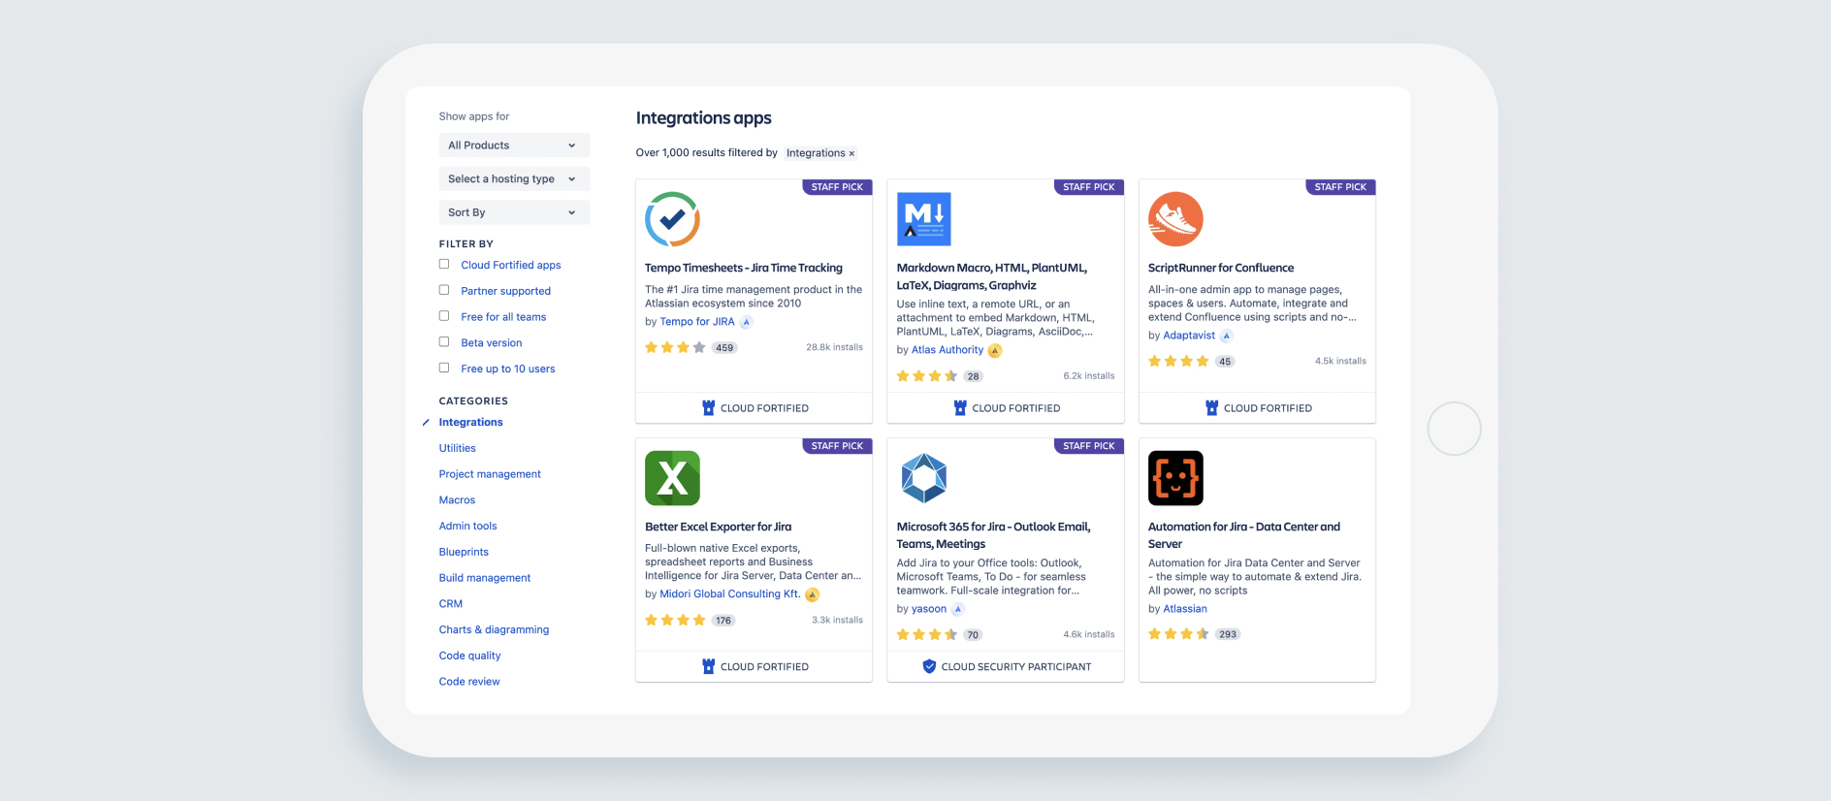Click Cloud Fortified icon on Markdown Macro card
The height and width of the screenshot is (801, 1831).
pos(960,408)
